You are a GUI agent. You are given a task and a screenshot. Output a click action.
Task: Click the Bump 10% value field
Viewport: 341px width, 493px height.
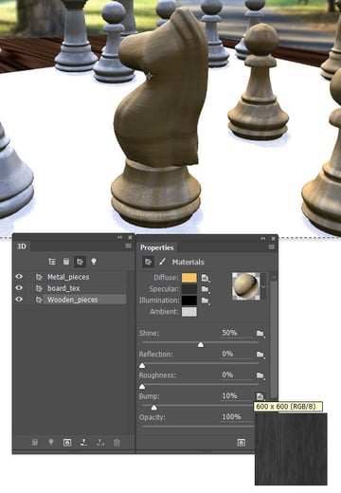236,395
